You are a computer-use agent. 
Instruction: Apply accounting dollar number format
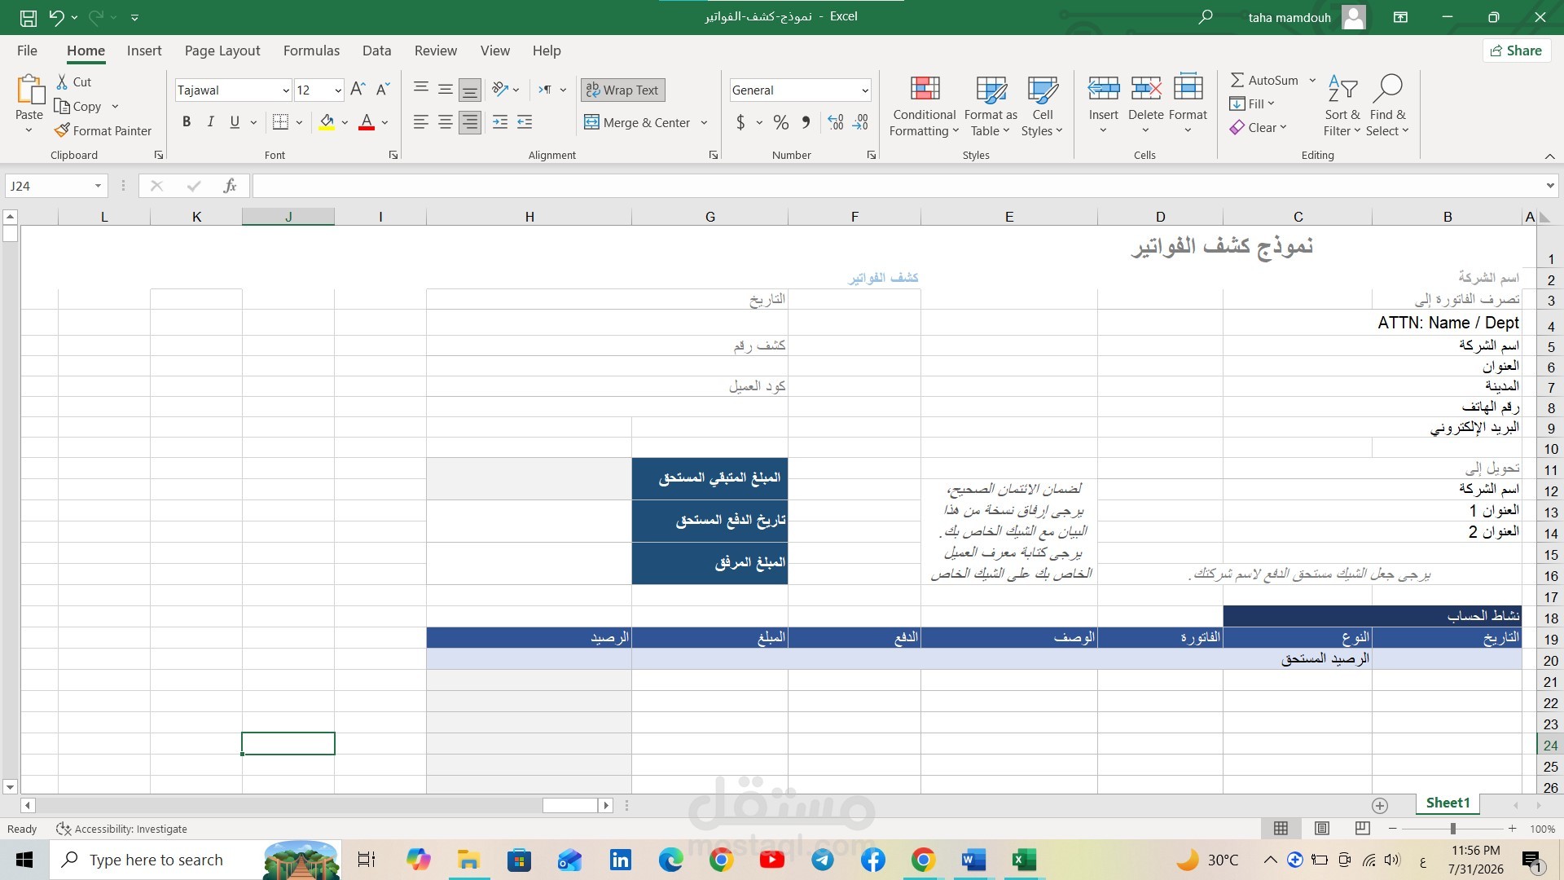tap(740, 122)
